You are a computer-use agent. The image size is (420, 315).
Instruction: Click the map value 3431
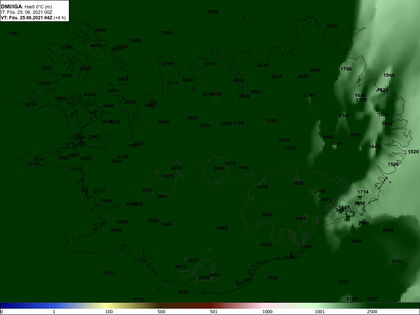click(44, 83)
